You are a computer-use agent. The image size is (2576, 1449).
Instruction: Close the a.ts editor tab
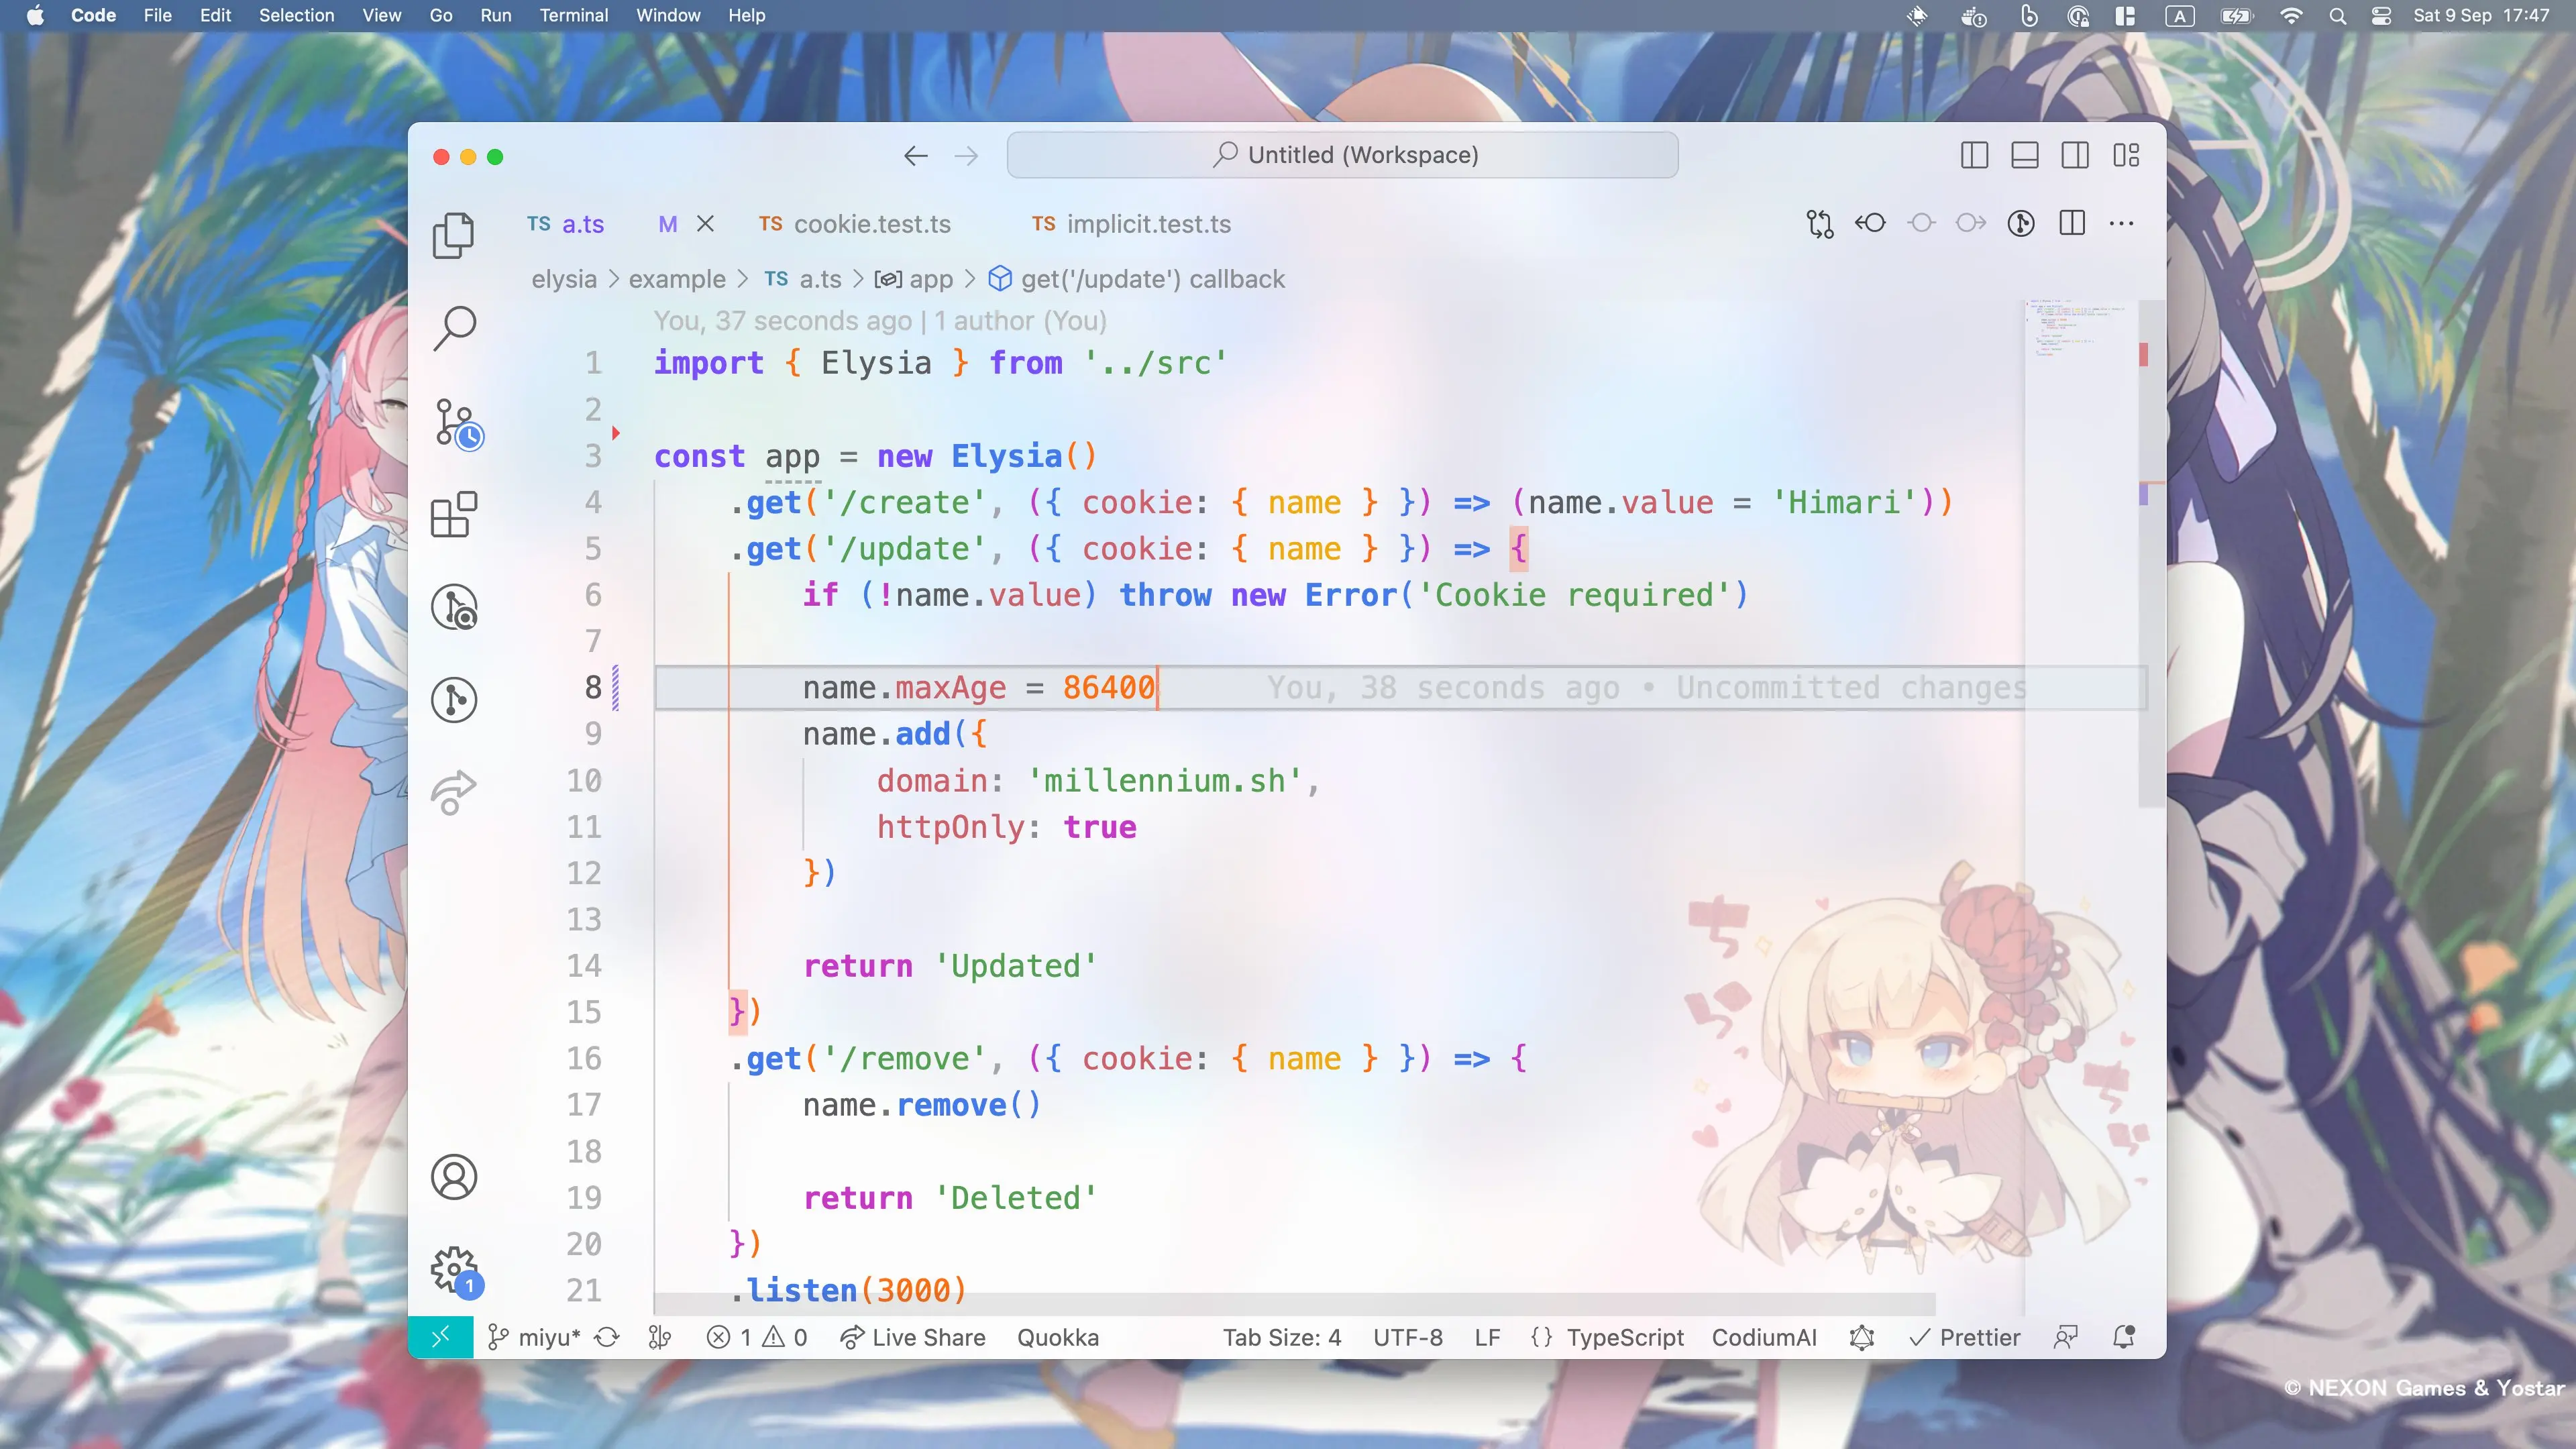tap(705, 223)
